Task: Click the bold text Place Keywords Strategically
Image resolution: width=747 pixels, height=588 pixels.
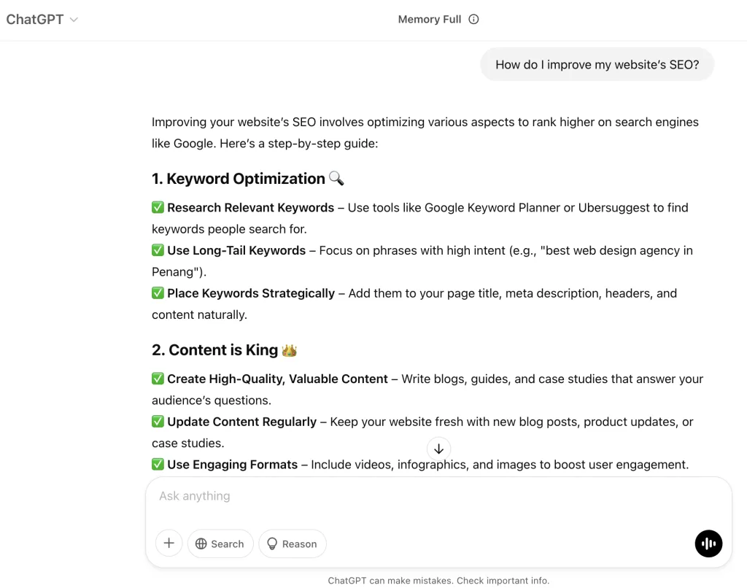Action: tap(251, 293)
